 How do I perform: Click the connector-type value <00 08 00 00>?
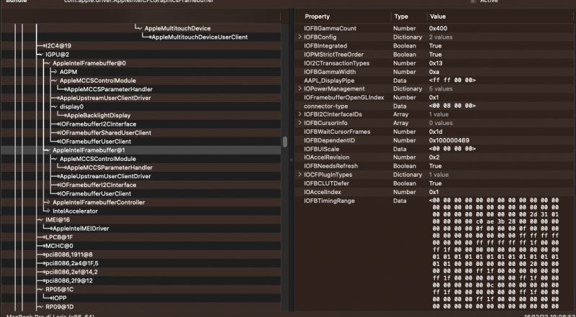(x=452, y=106)
